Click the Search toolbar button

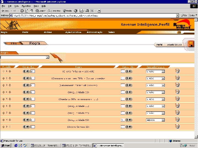pos(40,11)
